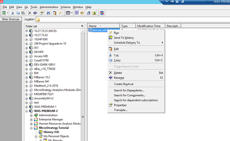Viewport: 230px width, 141px height.
Task: Open the Administration menu
Action: [49, 7]
